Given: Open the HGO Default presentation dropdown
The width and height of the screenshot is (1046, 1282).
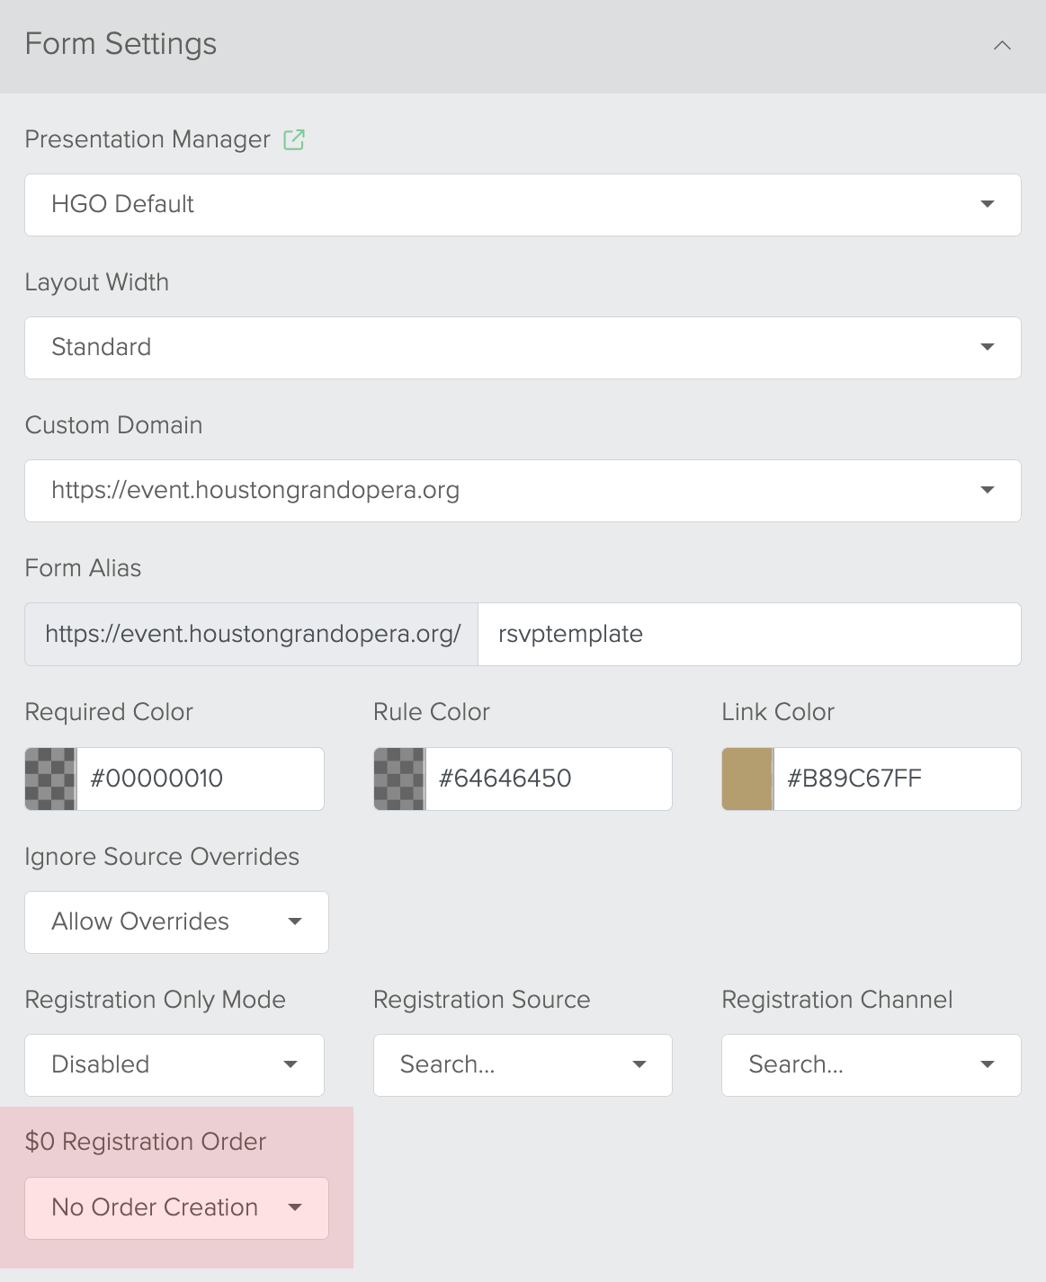Looking at the screenshot, I should click(523, 205).
